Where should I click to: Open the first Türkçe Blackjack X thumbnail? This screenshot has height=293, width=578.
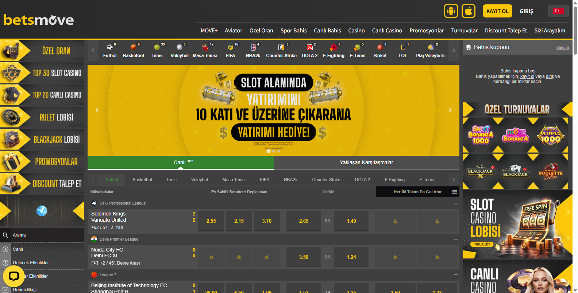(x=481, y=171)
